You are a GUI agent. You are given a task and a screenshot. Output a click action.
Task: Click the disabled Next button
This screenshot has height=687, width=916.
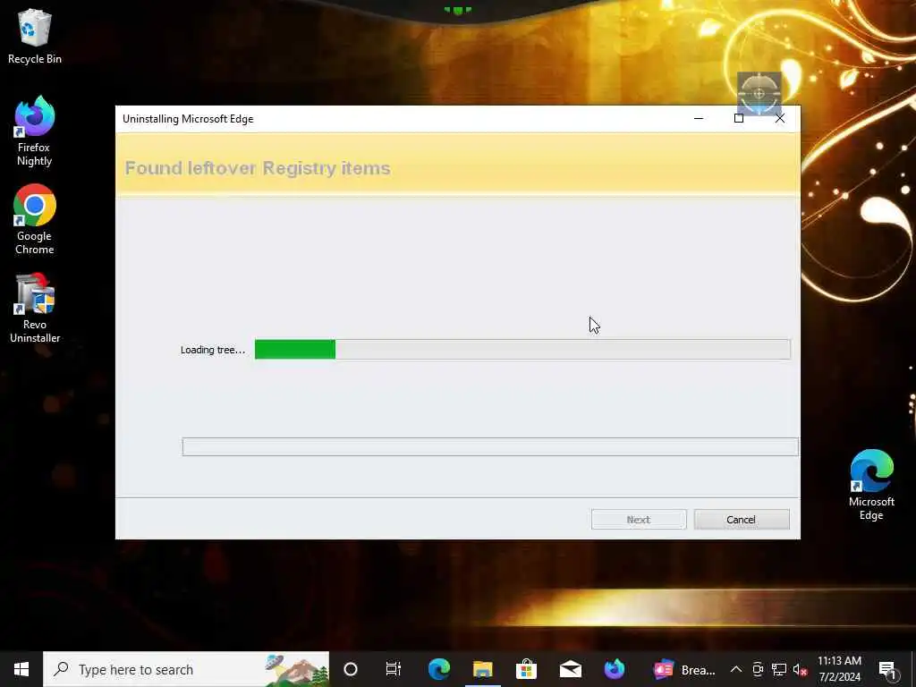[639, 520]
